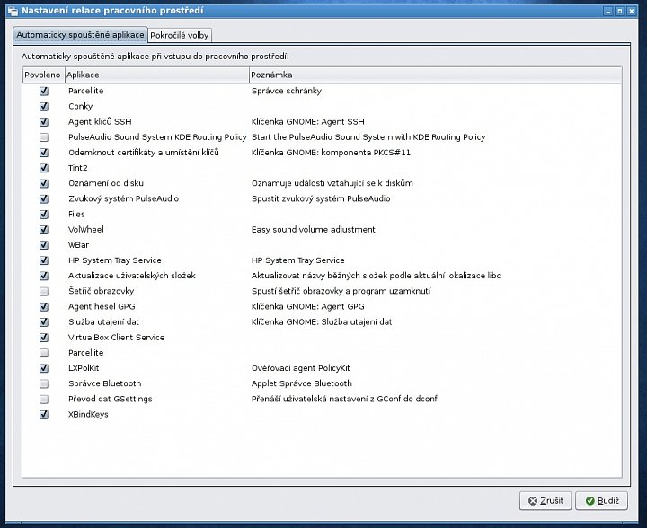
Task: Disable the Conky autostart checkbox
Action: click(44, 106)
